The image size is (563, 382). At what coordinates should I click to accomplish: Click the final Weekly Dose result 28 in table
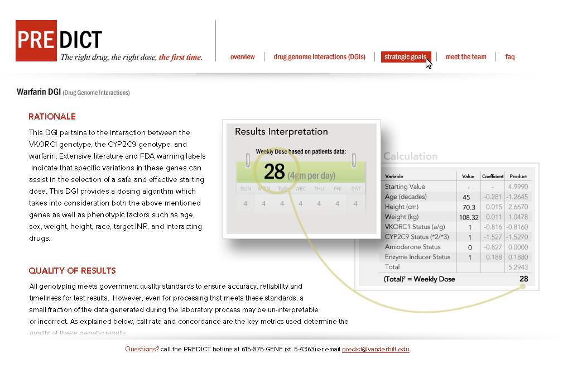click(x=523, y=279)
